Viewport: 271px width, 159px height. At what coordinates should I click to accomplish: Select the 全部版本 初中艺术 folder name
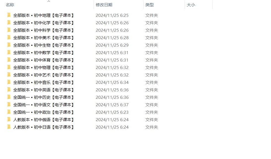tap(44, 75)
